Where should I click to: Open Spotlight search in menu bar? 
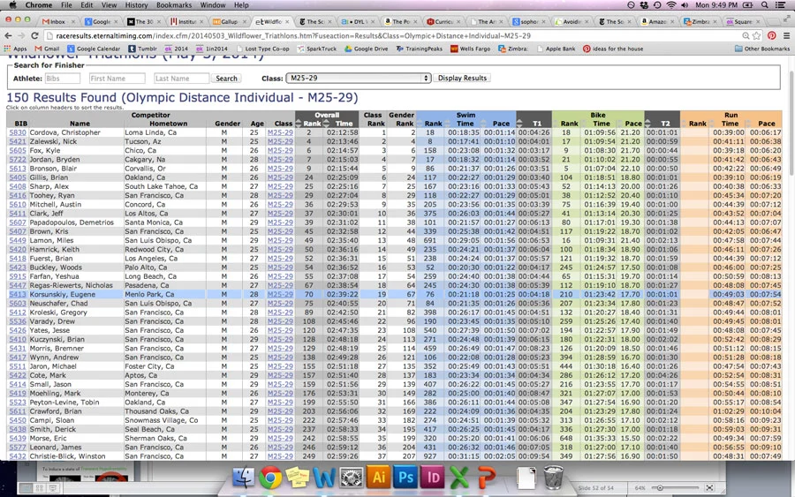(765, 5)
